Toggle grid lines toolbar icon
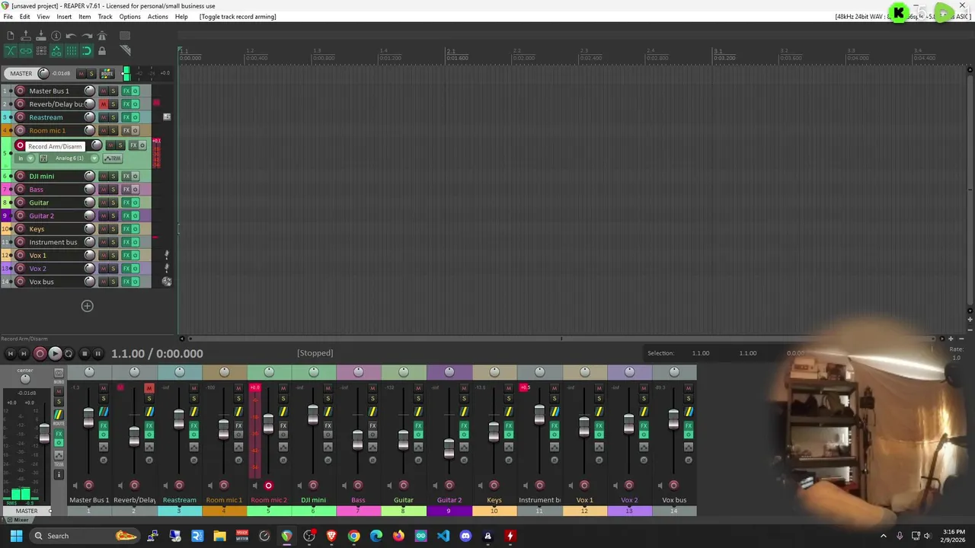 71,51
